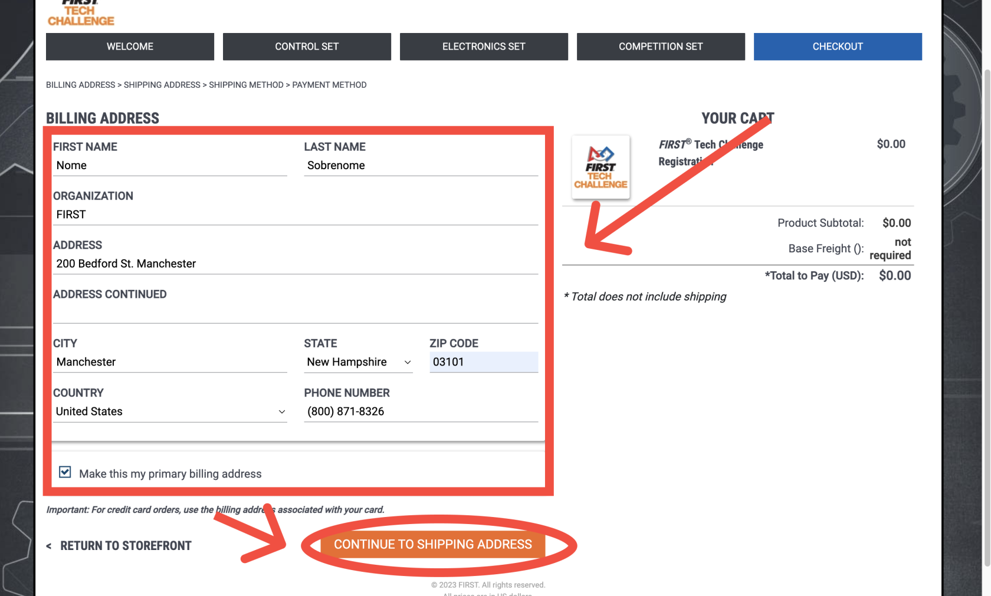Click the Organization input field
The width and height of the screenshot is (991, 596).
click(296, 215)
